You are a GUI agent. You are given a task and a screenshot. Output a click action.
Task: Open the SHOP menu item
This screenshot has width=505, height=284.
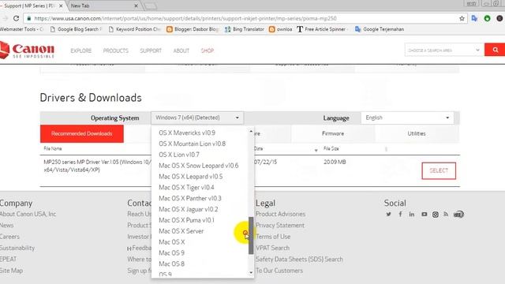[x=207, y=50]
